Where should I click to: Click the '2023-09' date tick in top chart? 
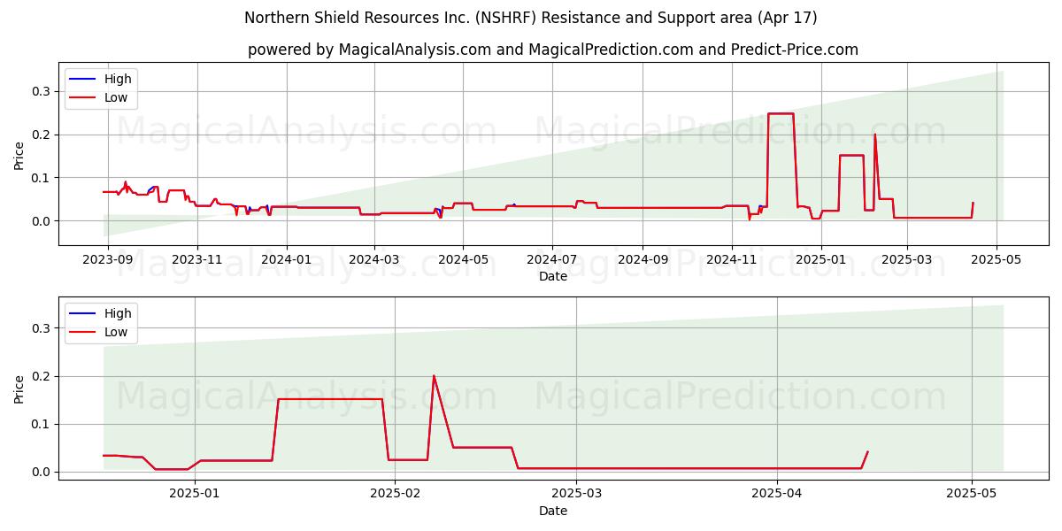click(x=108, y=261)
